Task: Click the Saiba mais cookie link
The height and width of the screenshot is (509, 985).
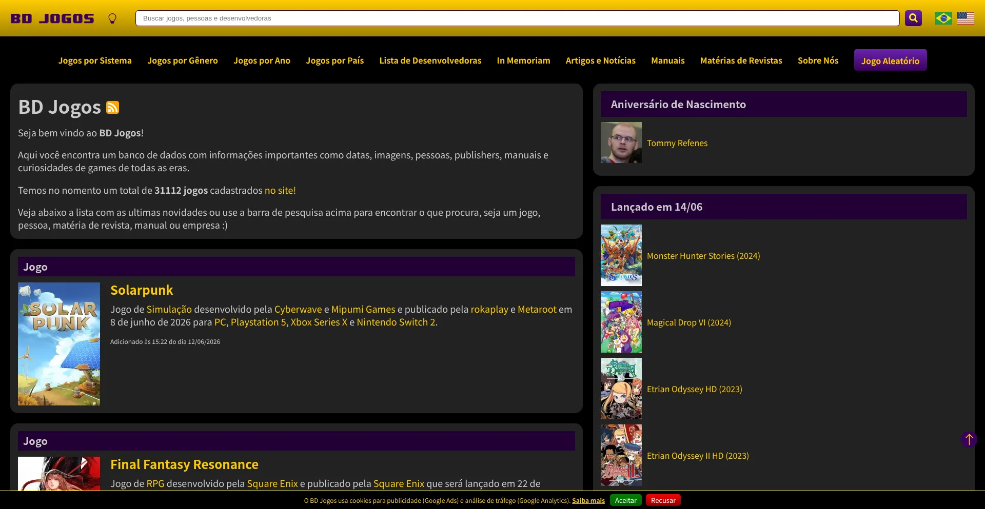Action: pyautogui.click(x=588, y=500)
